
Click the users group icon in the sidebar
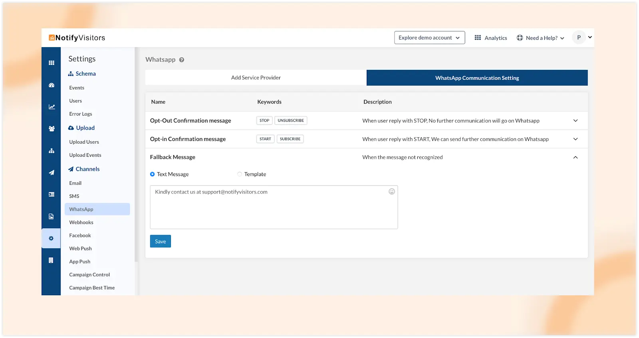coord(52,129)
